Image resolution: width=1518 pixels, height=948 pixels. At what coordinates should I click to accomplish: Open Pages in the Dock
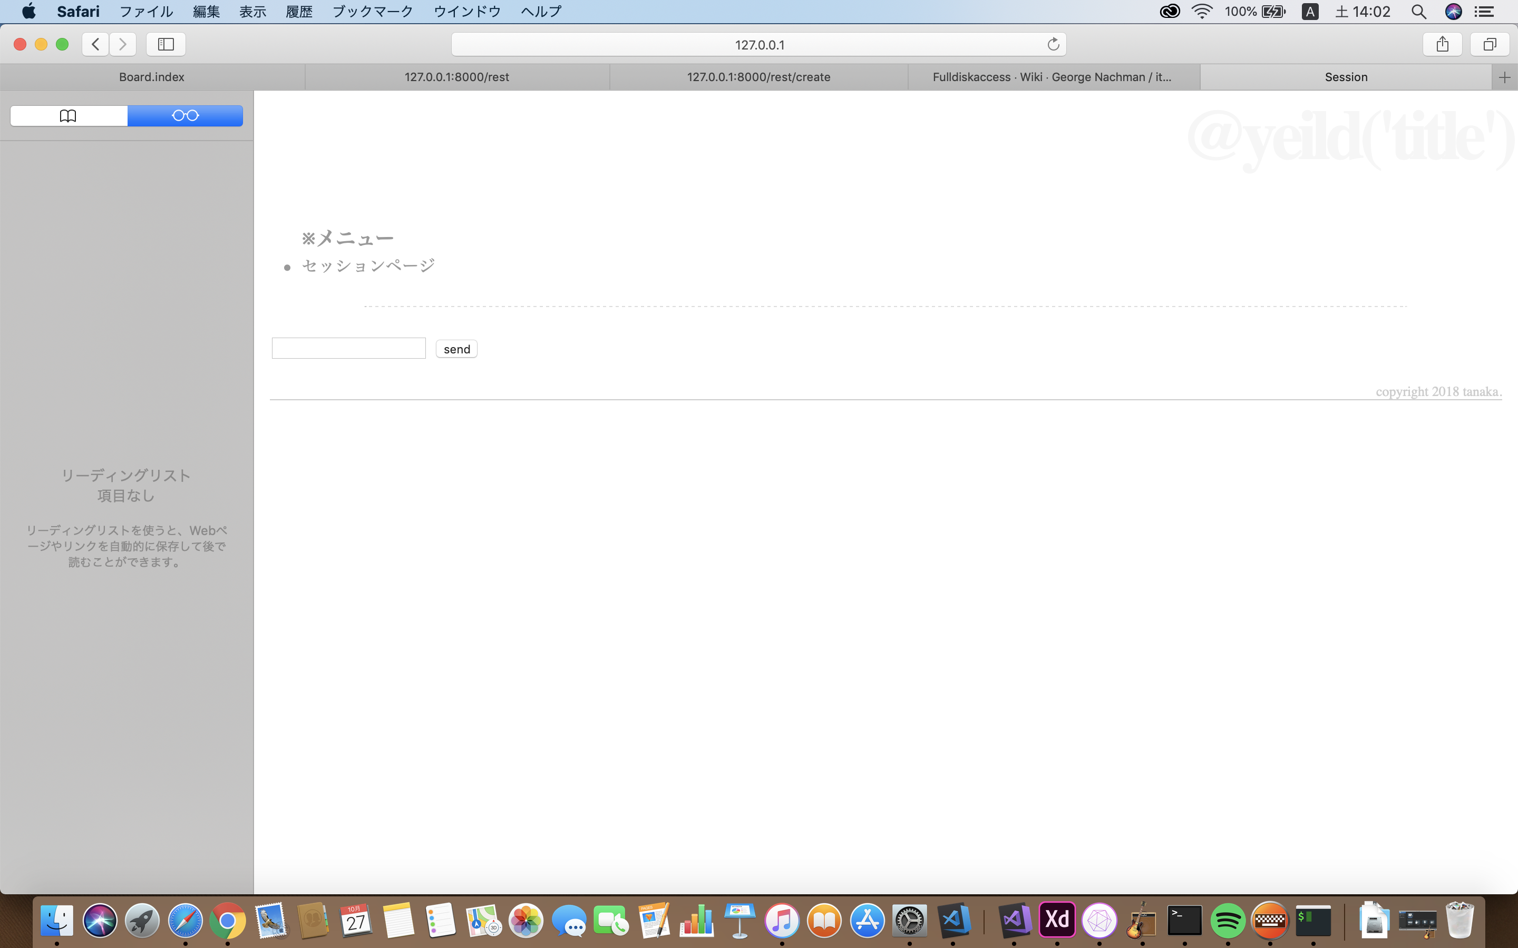[654, 921]
